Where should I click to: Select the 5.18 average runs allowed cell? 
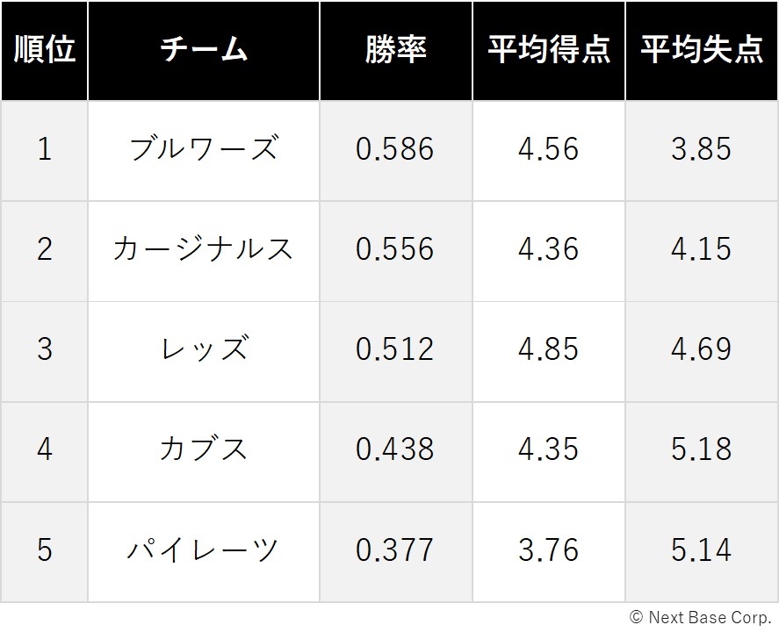click(x=702, y=452)
